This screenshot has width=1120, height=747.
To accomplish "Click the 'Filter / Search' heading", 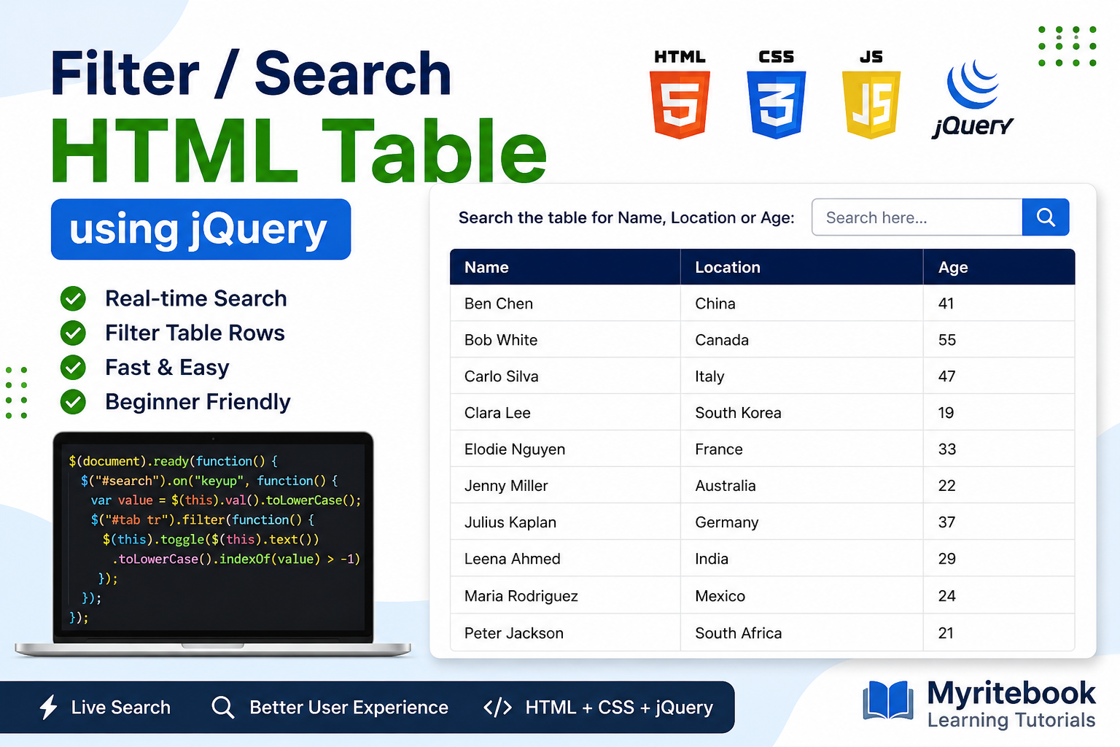I will coord(251,74).
